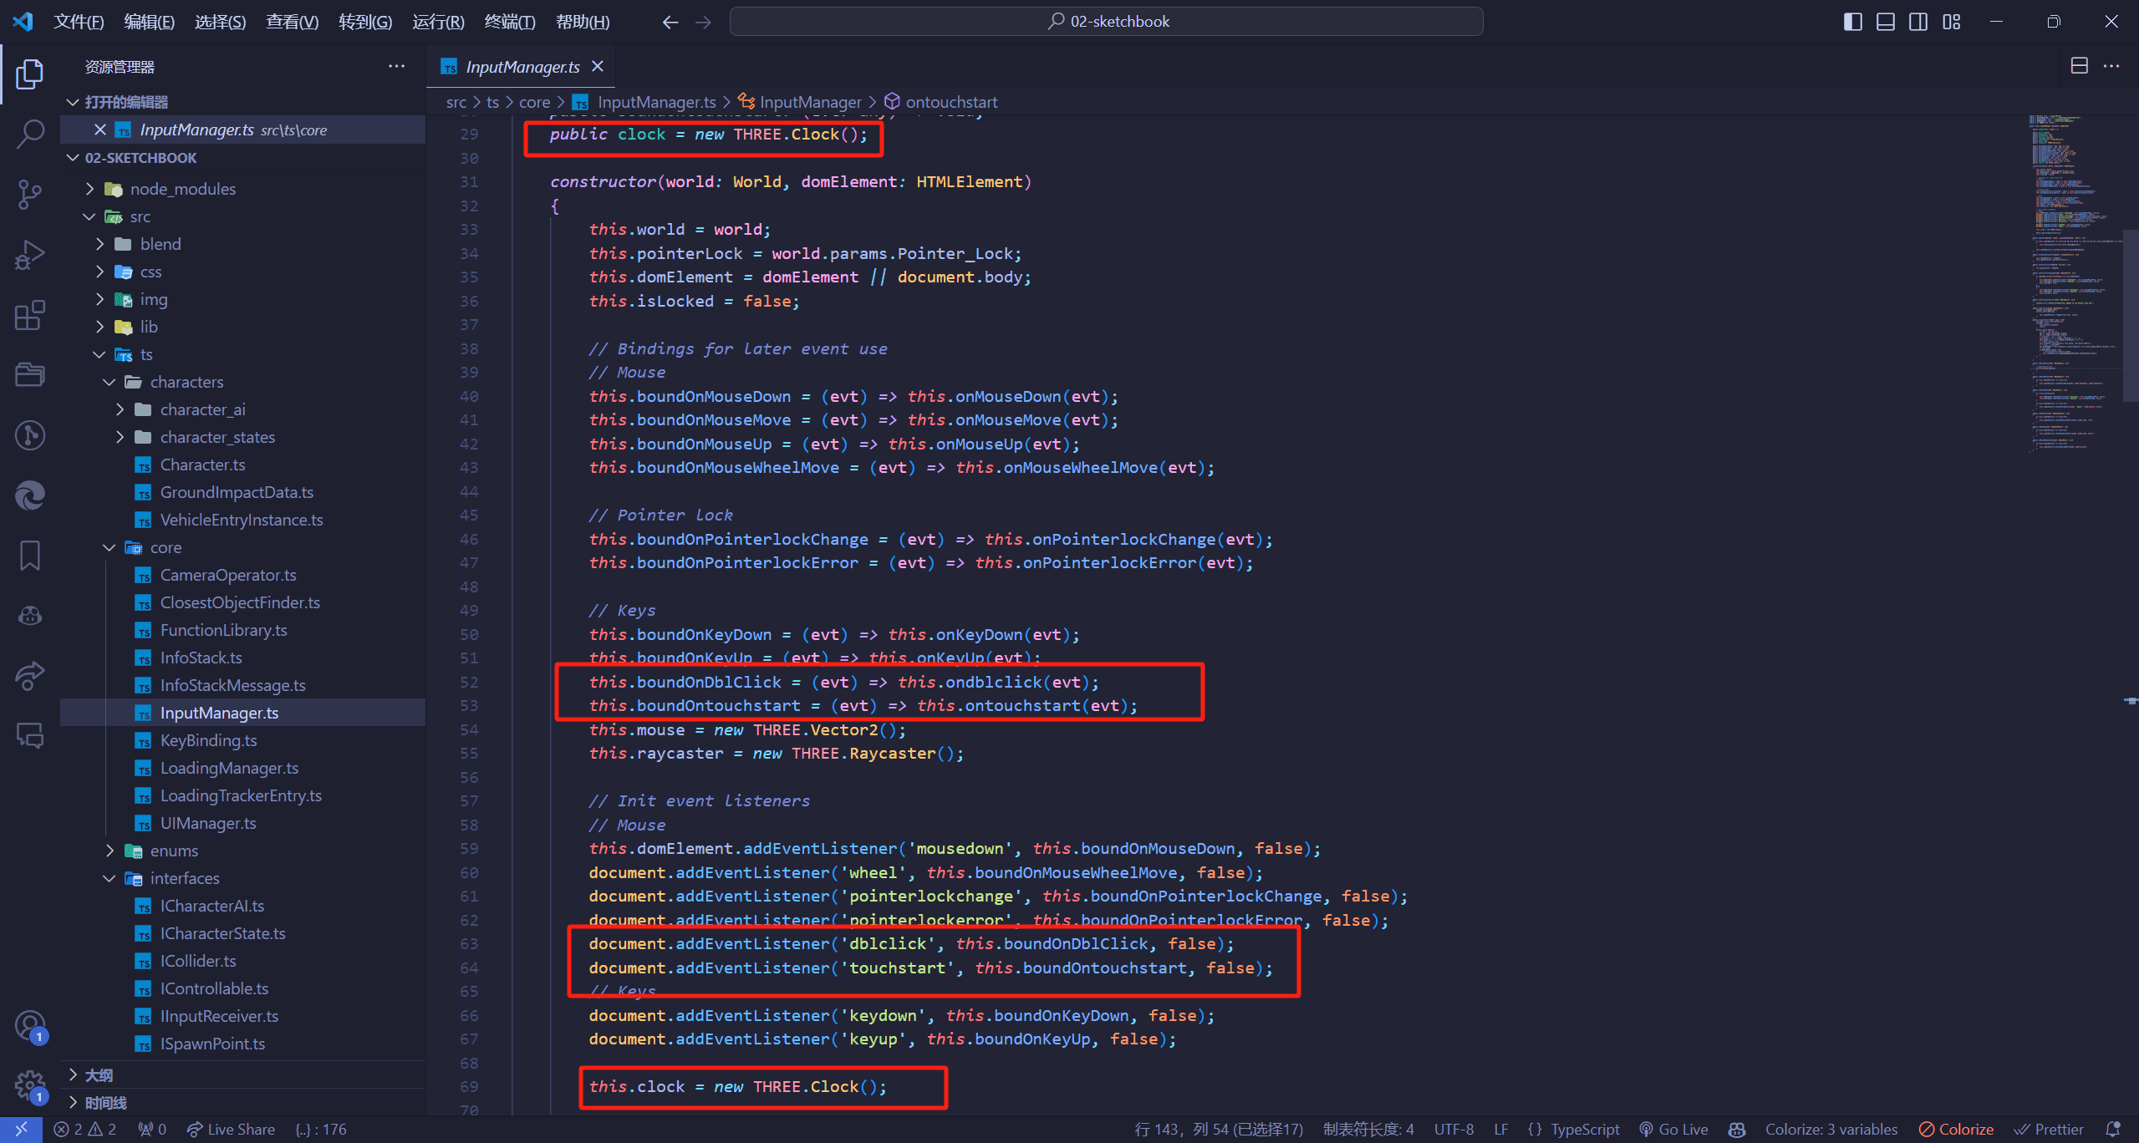Toggle Prettier formatter status

(2048, 1129)
